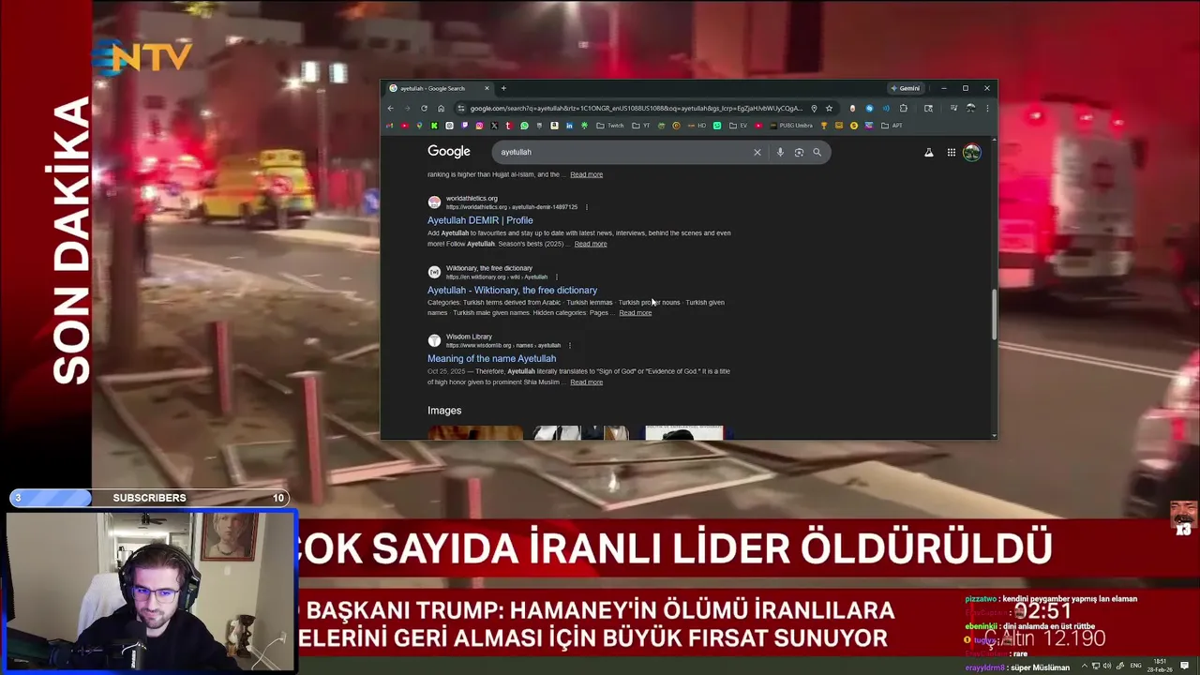Start voice search with microphone icon
This screenshot has width=1200, height=675.
click(780, 152)
